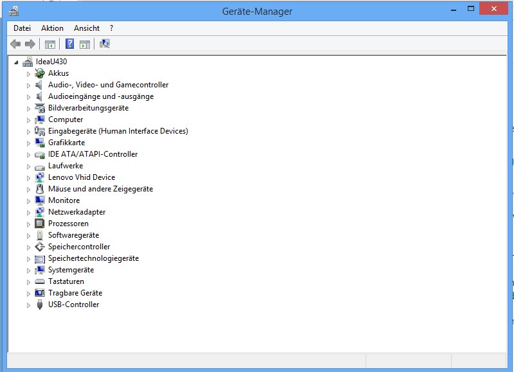The width and height of the screenshot is (514, 372).
Task: Click the Tragbare Geräte icon
Action: pyautogui.click(x=40, y=293)
